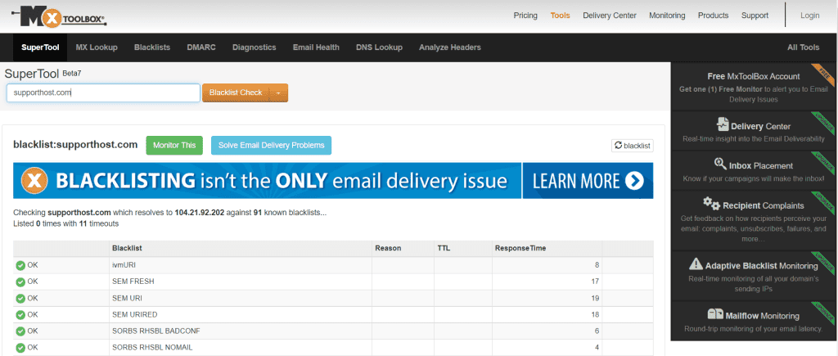Screen dimensions: 838x356
Task: Click green OK check icon for SEM URIRED
Action: click(20, 315)
